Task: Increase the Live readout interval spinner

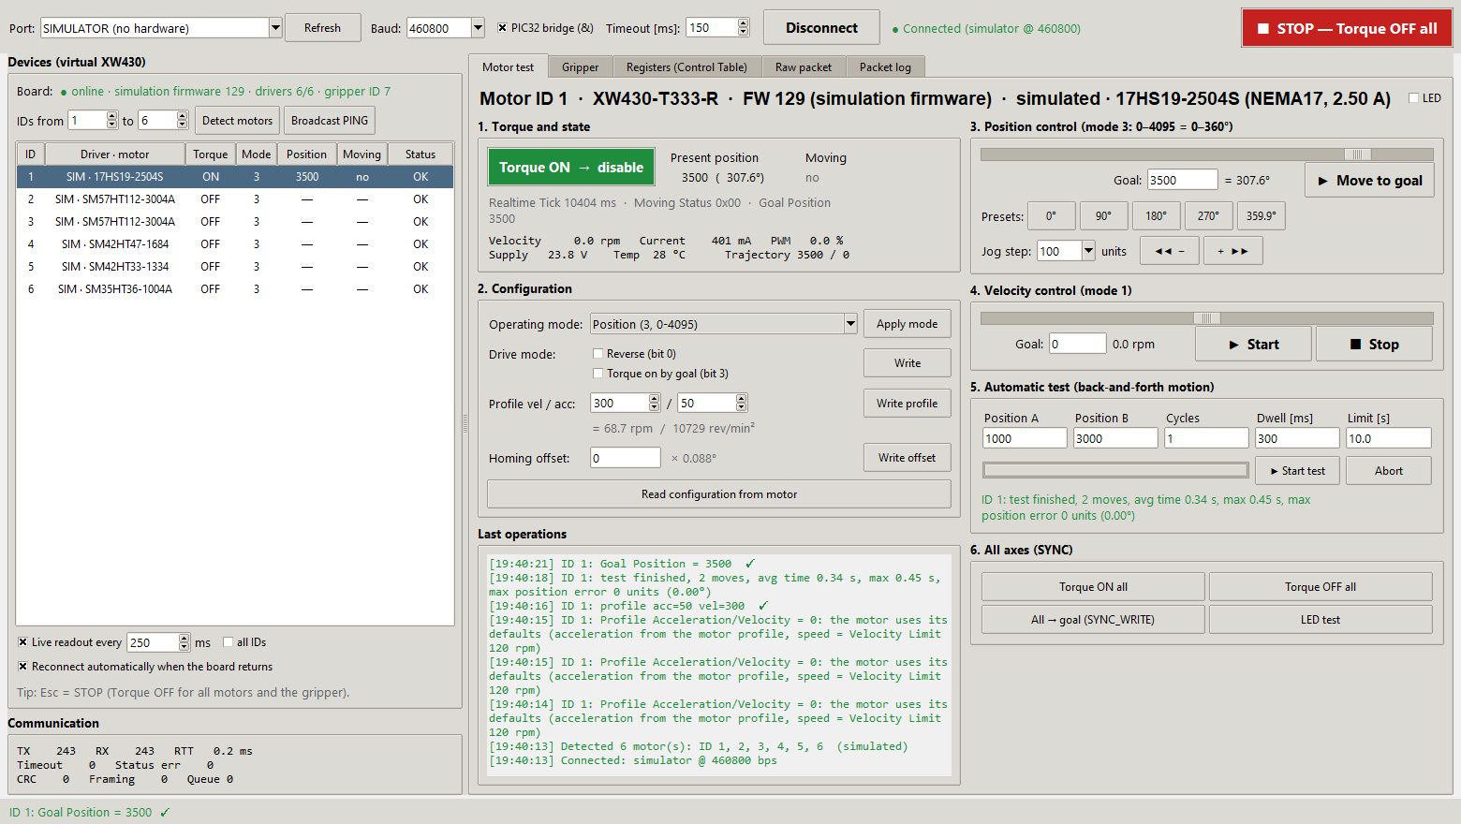Action: tap(184, 638)
